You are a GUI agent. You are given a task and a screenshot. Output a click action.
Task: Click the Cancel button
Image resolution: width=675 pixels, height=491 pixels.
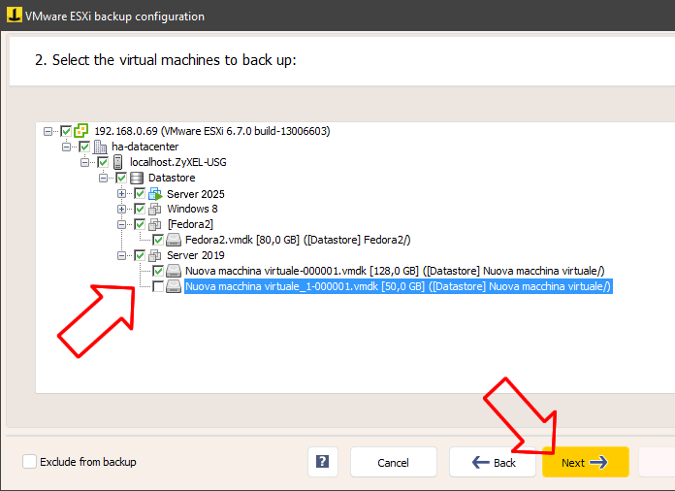[394, 462]
